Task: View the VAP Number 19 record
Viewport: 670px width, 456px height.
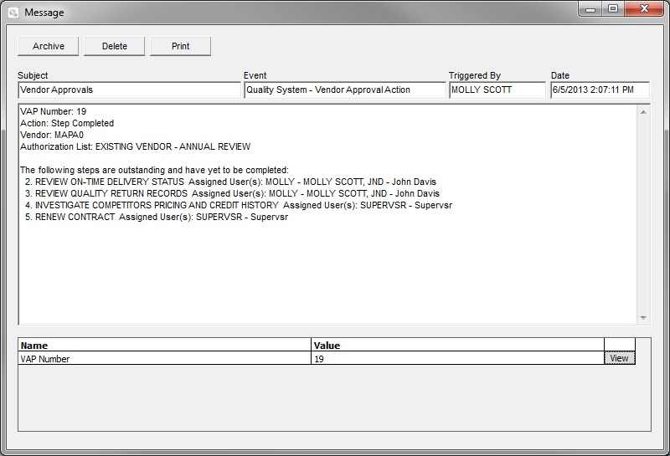Action: 619,358
